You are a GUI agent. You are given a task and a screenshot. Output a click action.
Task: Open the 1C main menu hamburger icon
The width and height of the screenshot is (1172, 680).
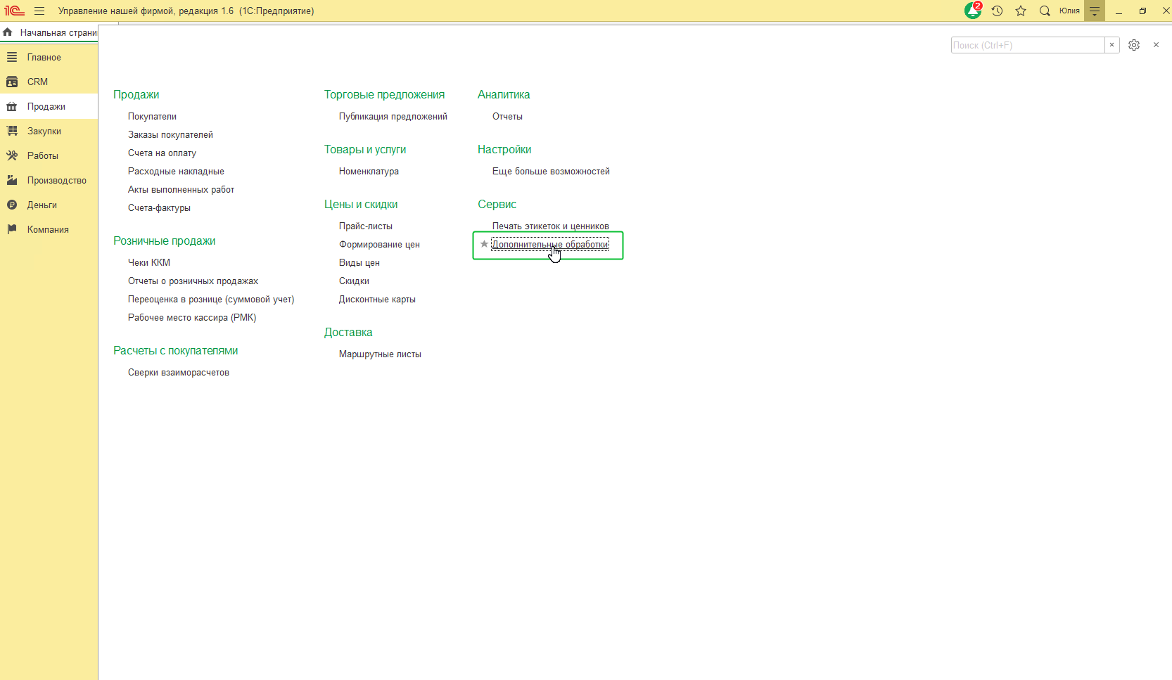coord(39,11)
